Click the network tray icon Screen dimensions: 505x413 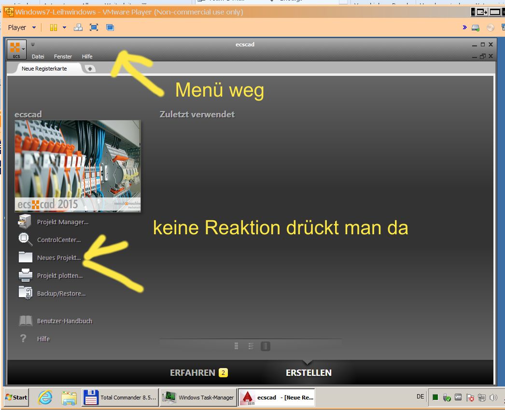coord(481,398)
